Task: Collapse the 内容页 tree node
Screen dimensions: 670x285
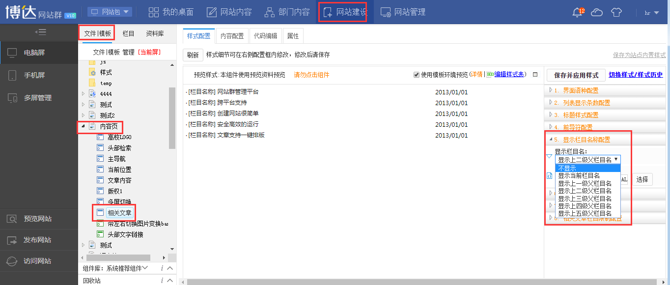Action: tap(83, 126)
